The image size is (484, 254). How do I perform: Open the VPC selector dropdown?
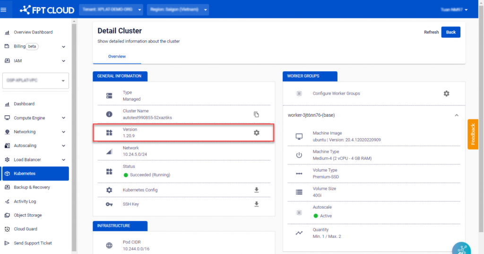pos(36,80)
